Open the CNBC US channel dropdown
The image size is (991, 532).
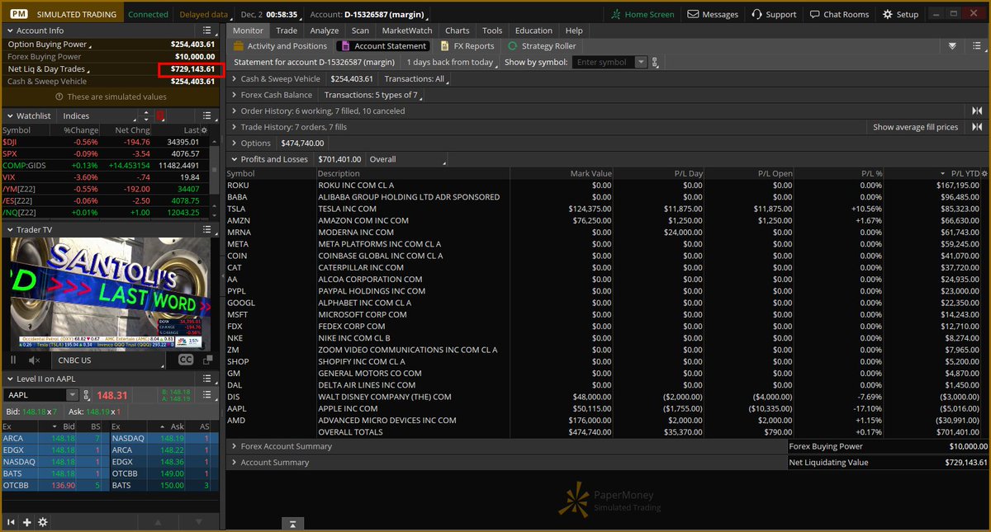point(108,360)
